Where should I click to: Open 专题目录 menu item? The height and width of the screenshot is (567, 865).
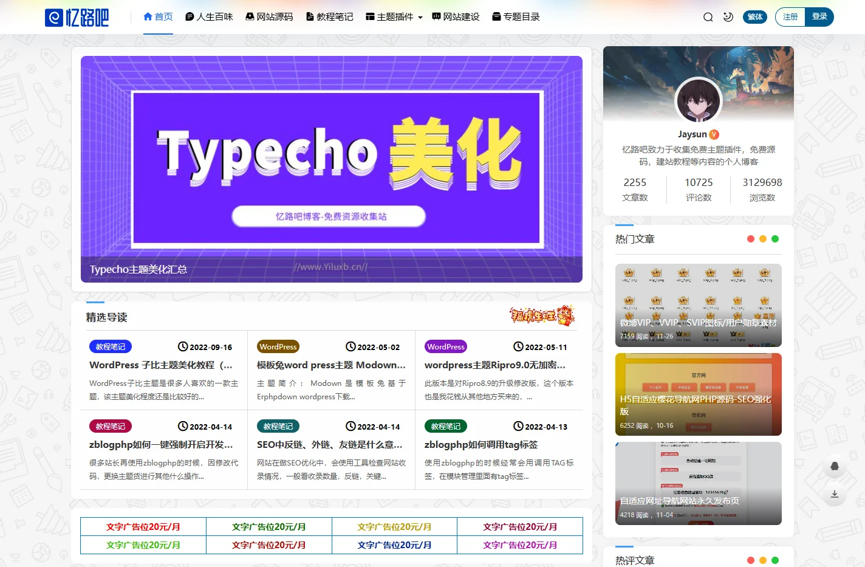pyautogui.click(x=516, y=17)
